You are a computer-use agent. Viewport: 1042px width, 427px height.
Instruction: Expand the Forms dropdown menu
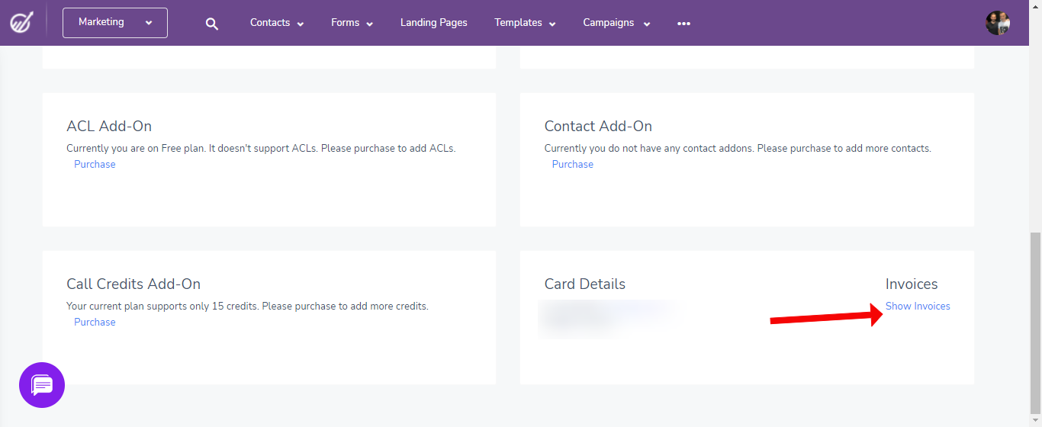point(352,23)
